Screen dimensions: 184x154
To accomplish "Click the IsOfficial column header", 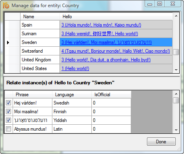I will point(111,95).
